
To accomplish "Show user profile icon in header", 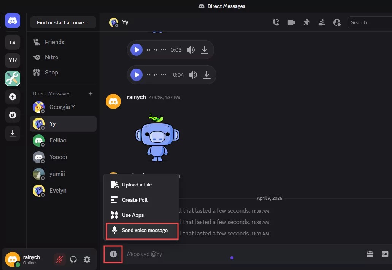I will [x=337, y=22].
